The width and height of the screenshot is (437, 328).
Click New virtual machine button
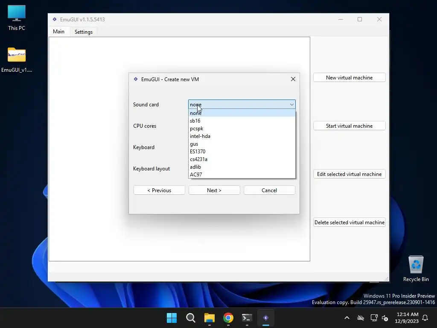[x=349, y=78]
